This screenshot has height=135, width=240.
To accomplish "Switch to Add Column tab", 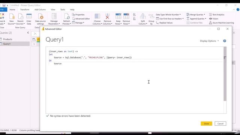I will click(40, 9).
